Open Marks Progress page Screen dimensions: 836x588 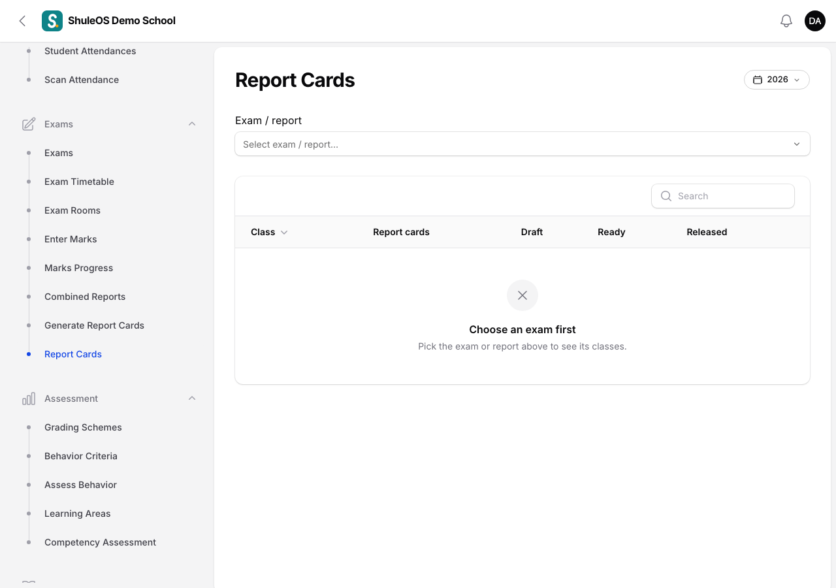coord(78,268)
